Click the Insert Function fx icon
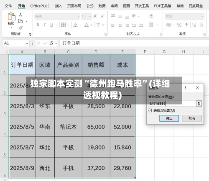Screen dimensions: 209x181 51,43
